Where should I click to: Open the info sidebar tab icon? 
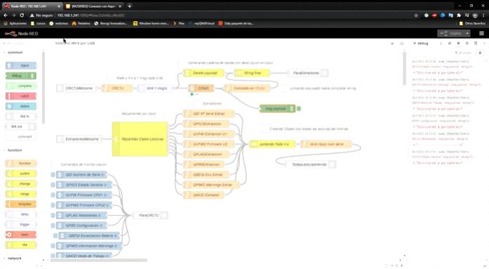point(441,44)
